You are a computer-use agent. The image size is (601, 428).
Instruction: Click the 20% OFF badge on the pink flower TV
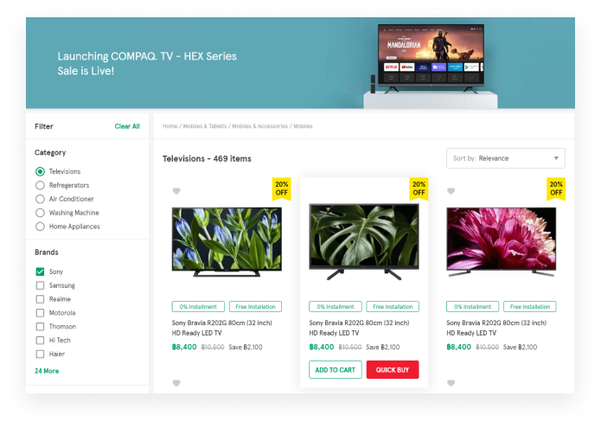556,188
